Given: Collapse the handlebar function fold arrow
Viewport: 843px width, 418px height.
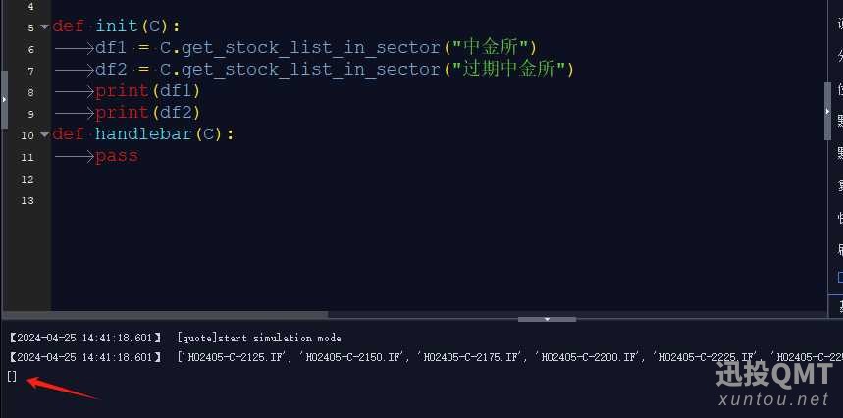Looking at the screenshot, I should (44, 134).
